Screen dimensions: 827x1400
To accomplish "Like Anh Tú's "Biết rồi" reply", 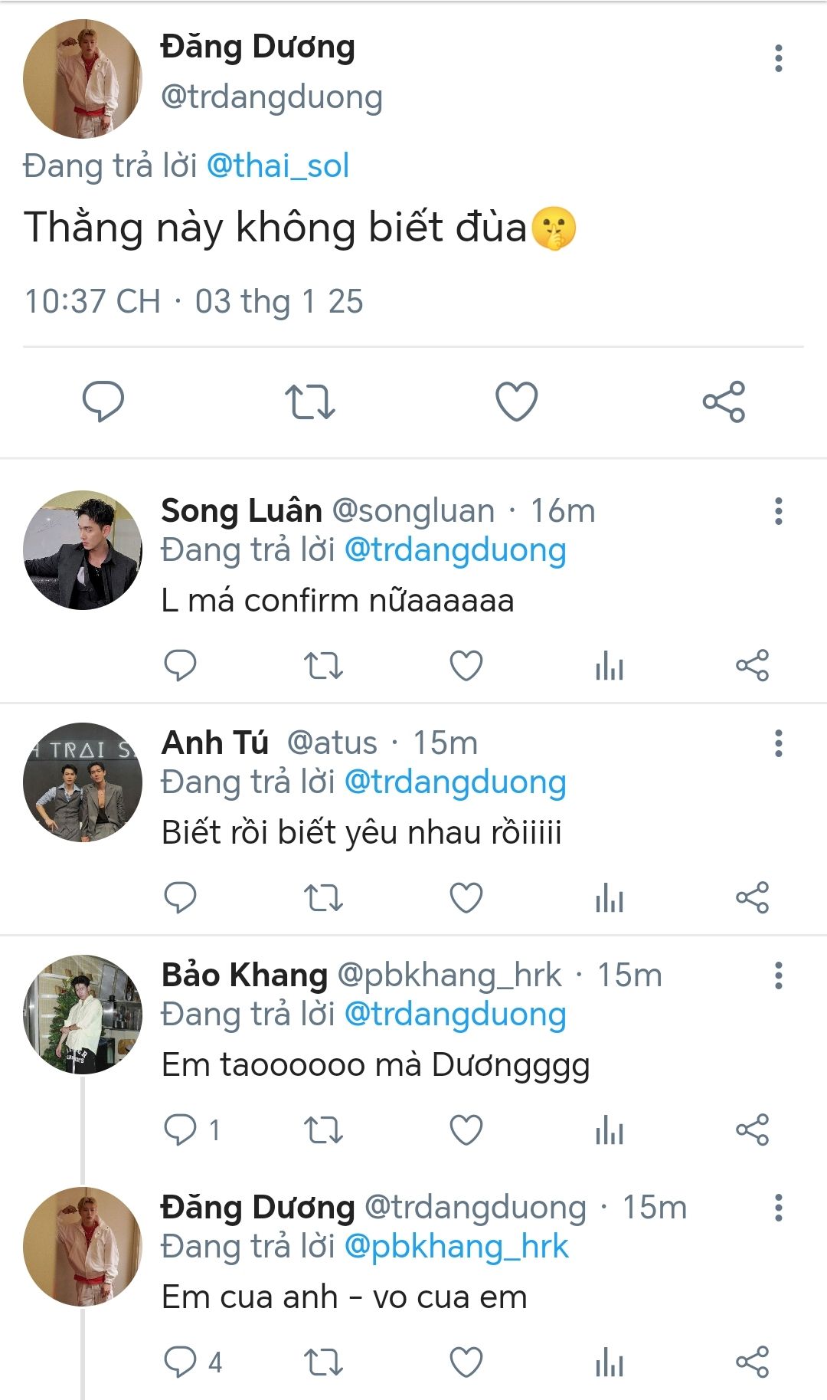I will 466,897.
